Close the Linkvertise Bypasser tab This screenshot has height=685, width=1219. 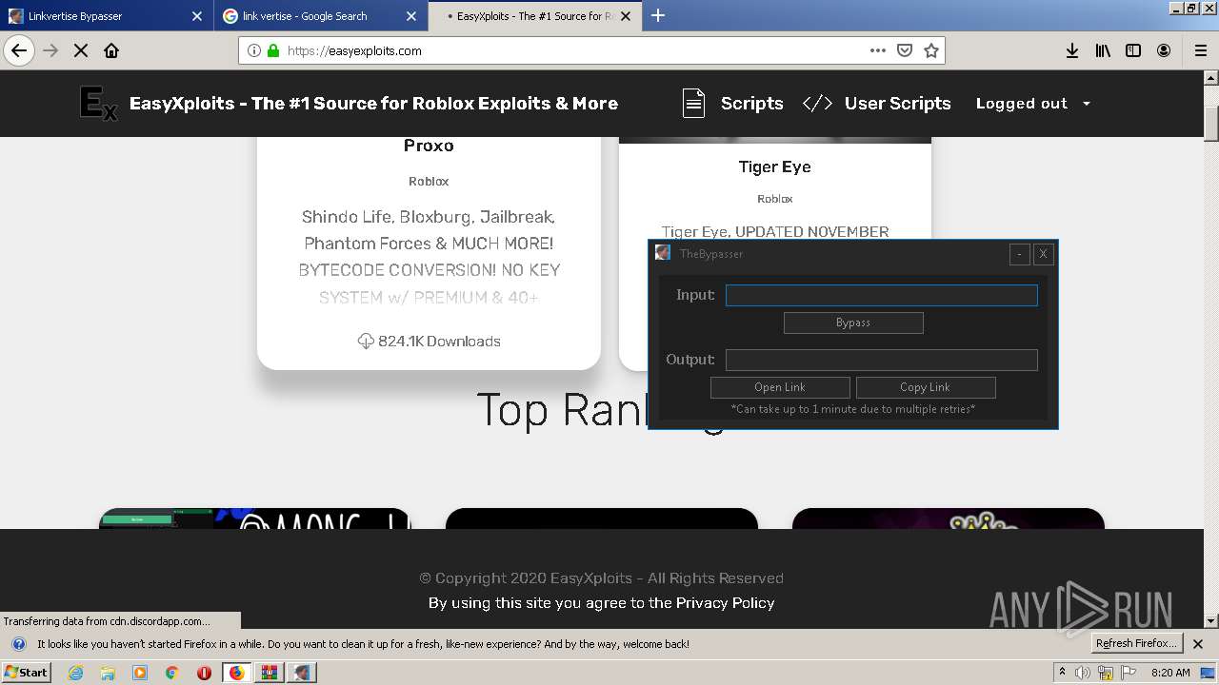(x=197, y=16)
